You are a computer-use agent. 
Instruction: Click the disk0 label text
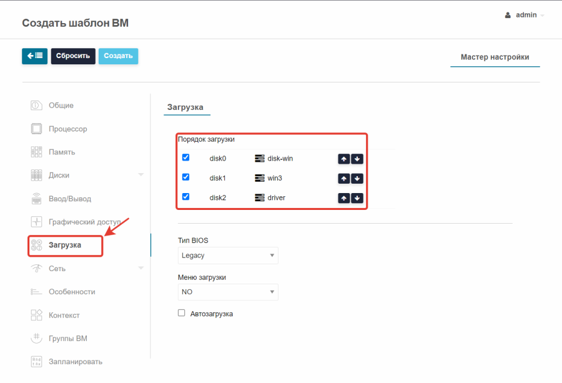pyautogui.click(x=218, y=159)
